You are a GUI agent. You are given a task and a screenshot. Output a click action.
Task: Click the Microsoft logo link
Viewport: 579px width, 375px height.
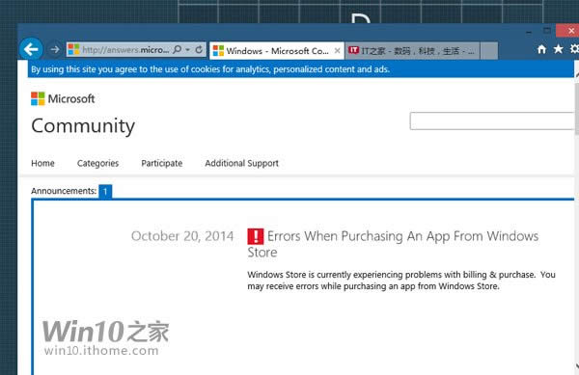pyautogui.click(x=63, y=99)
